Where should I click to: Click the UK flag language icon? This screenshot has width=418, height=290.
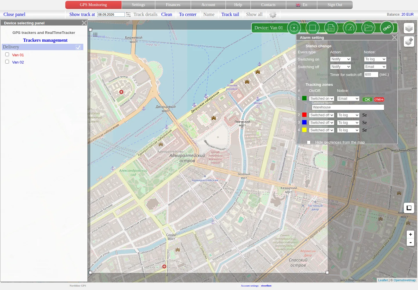click(x=298, y=5)
